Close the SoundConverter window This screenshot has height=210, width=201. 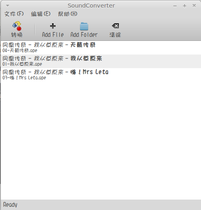point(194,6)
